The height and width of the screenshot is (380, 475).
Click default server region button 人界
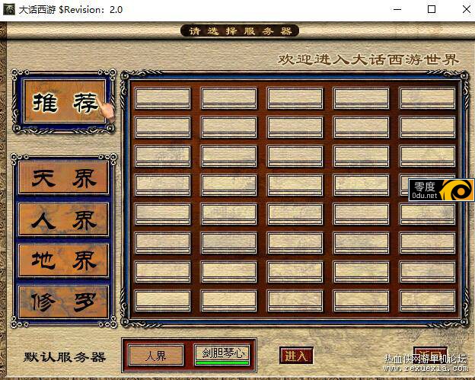156,355
